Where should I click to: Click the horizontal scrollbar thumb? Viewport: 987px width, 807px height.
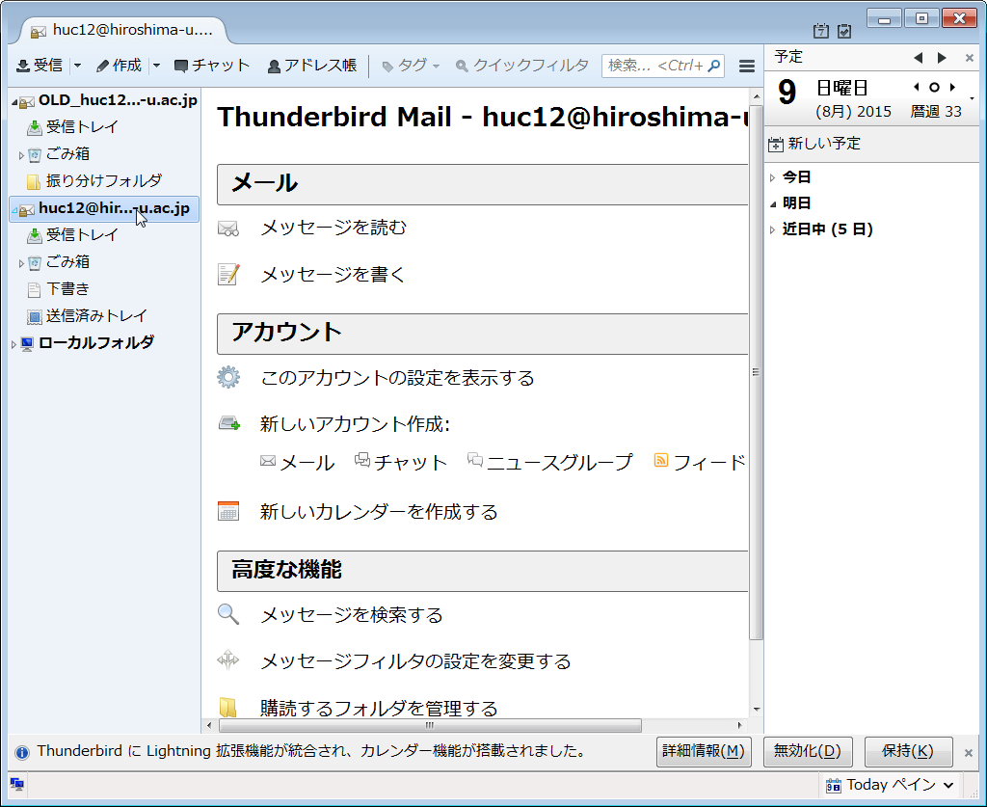click(430, 725)
